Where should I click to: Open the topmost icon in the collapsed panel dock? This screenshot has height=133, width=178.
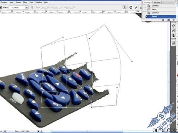pos(173,26)
